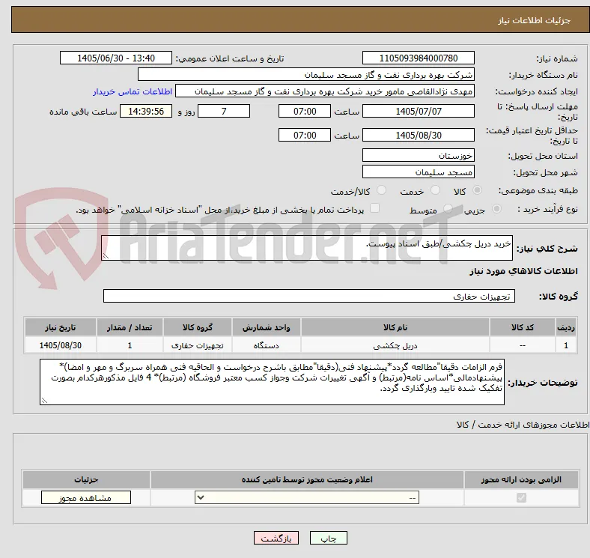590x558 pixels.
Task: Click the خوزستان province field
Action: click(x=418, y=155)
